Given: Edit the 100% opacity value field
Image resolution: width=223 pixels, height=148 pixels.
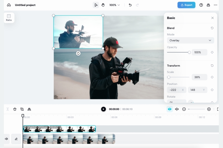Looking at the screenshot, I should tap(199, 52).
